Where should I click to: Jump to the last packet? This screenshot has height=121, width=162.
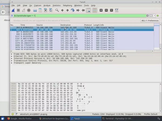click(x=83, y=10)
